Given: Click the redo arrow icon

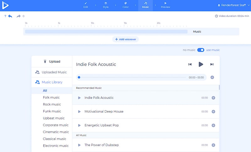Looking at the screenshot, I should (19, 16).
